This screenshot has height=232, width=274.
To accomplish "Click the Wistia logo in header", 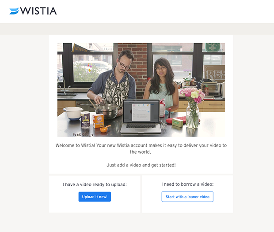I will [33, 11].
